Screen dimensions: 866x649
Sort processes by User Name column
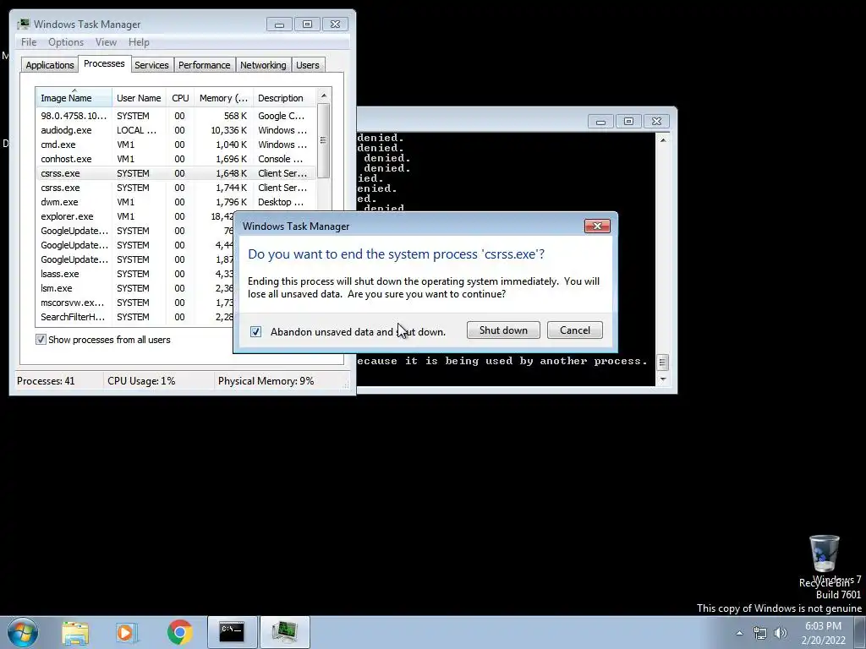(139, 98)
